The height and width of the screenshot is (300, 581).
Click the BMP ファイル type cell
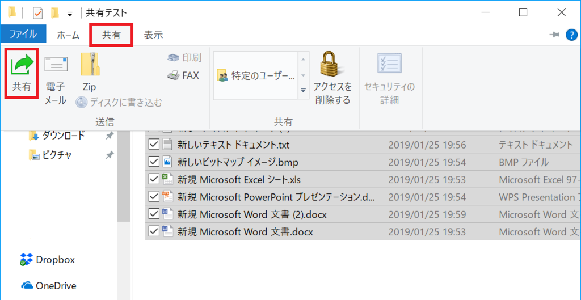pos(524,162)
